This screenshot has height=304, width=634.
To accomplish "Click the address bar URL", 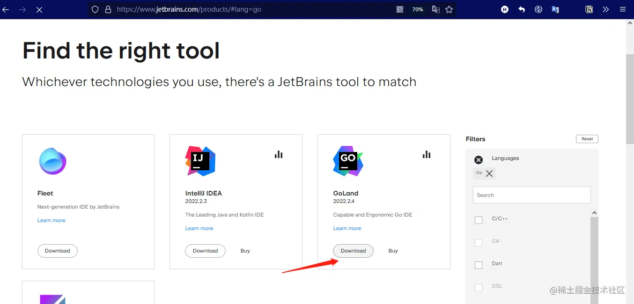I will 189,9.
